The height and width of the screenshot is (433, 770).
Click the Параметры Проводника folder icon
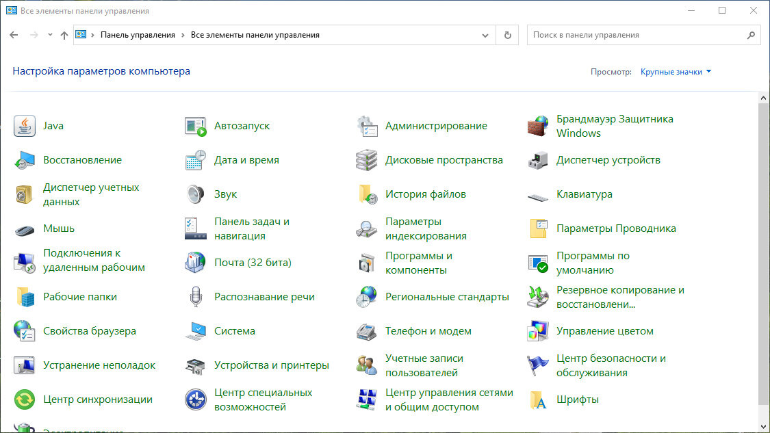pos(538,228)
